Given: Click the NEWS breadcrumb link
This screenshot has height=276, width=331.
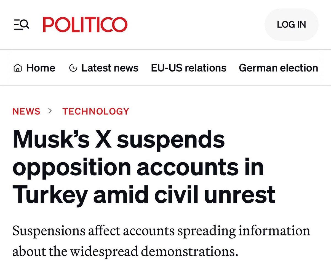Looking at the screenshot, I should coord(26,111).
